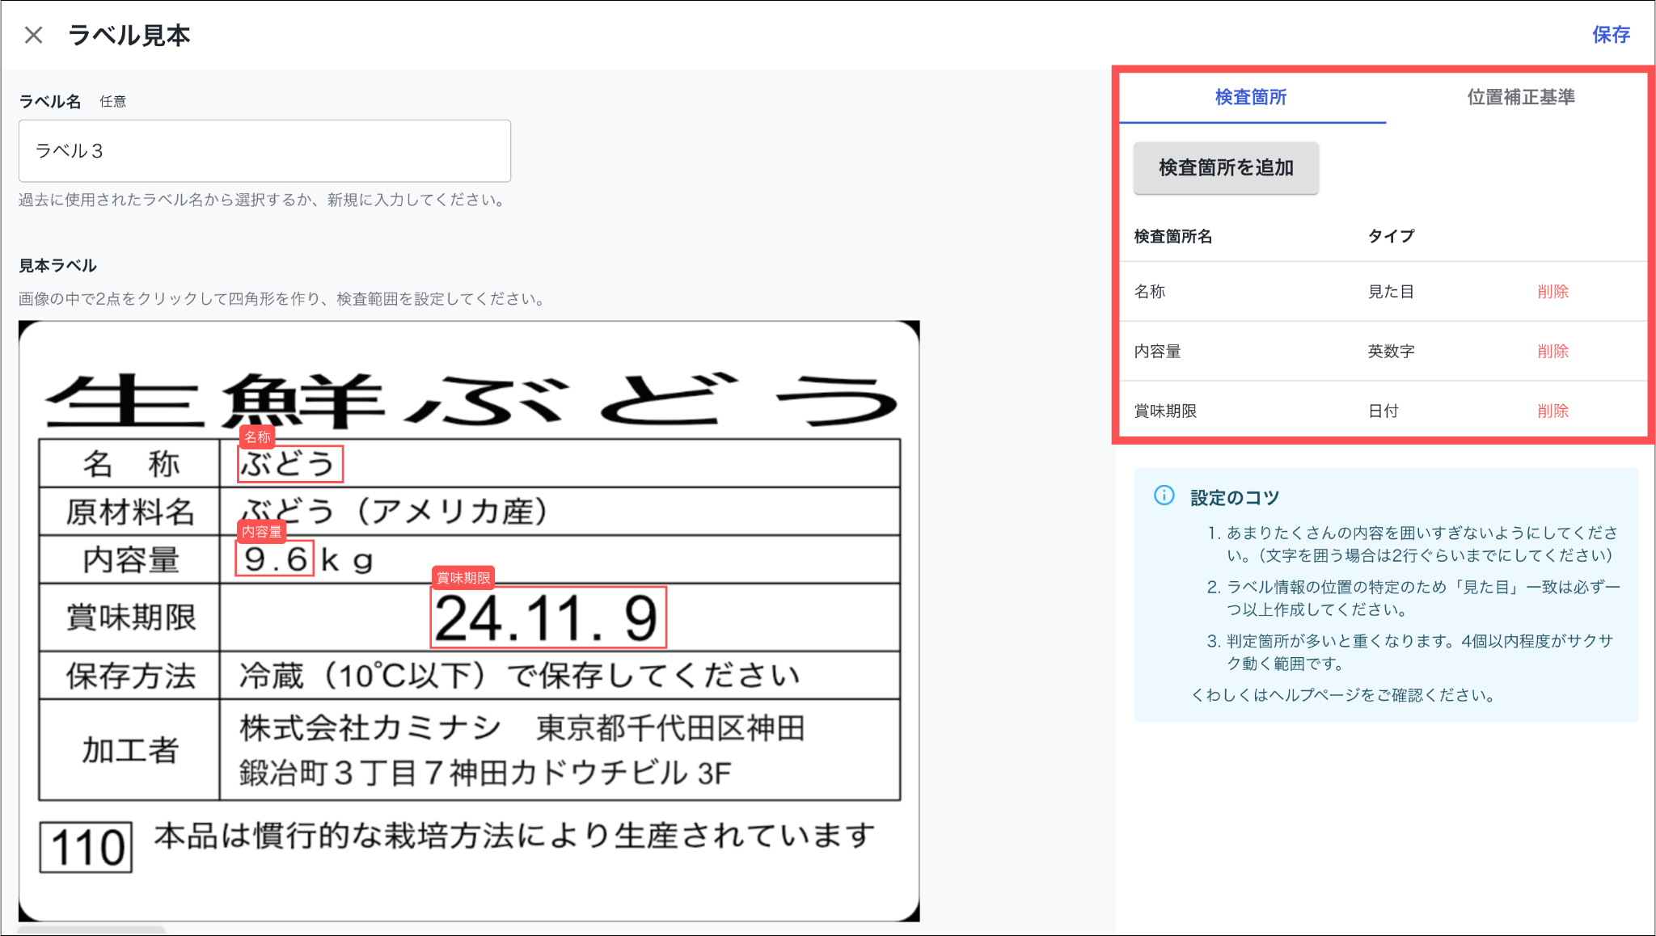The width and height of the screenshot is (1656, 936).
Task: Click the 生鮮ぶどう title on sample image
Action: tap(471, 400)
